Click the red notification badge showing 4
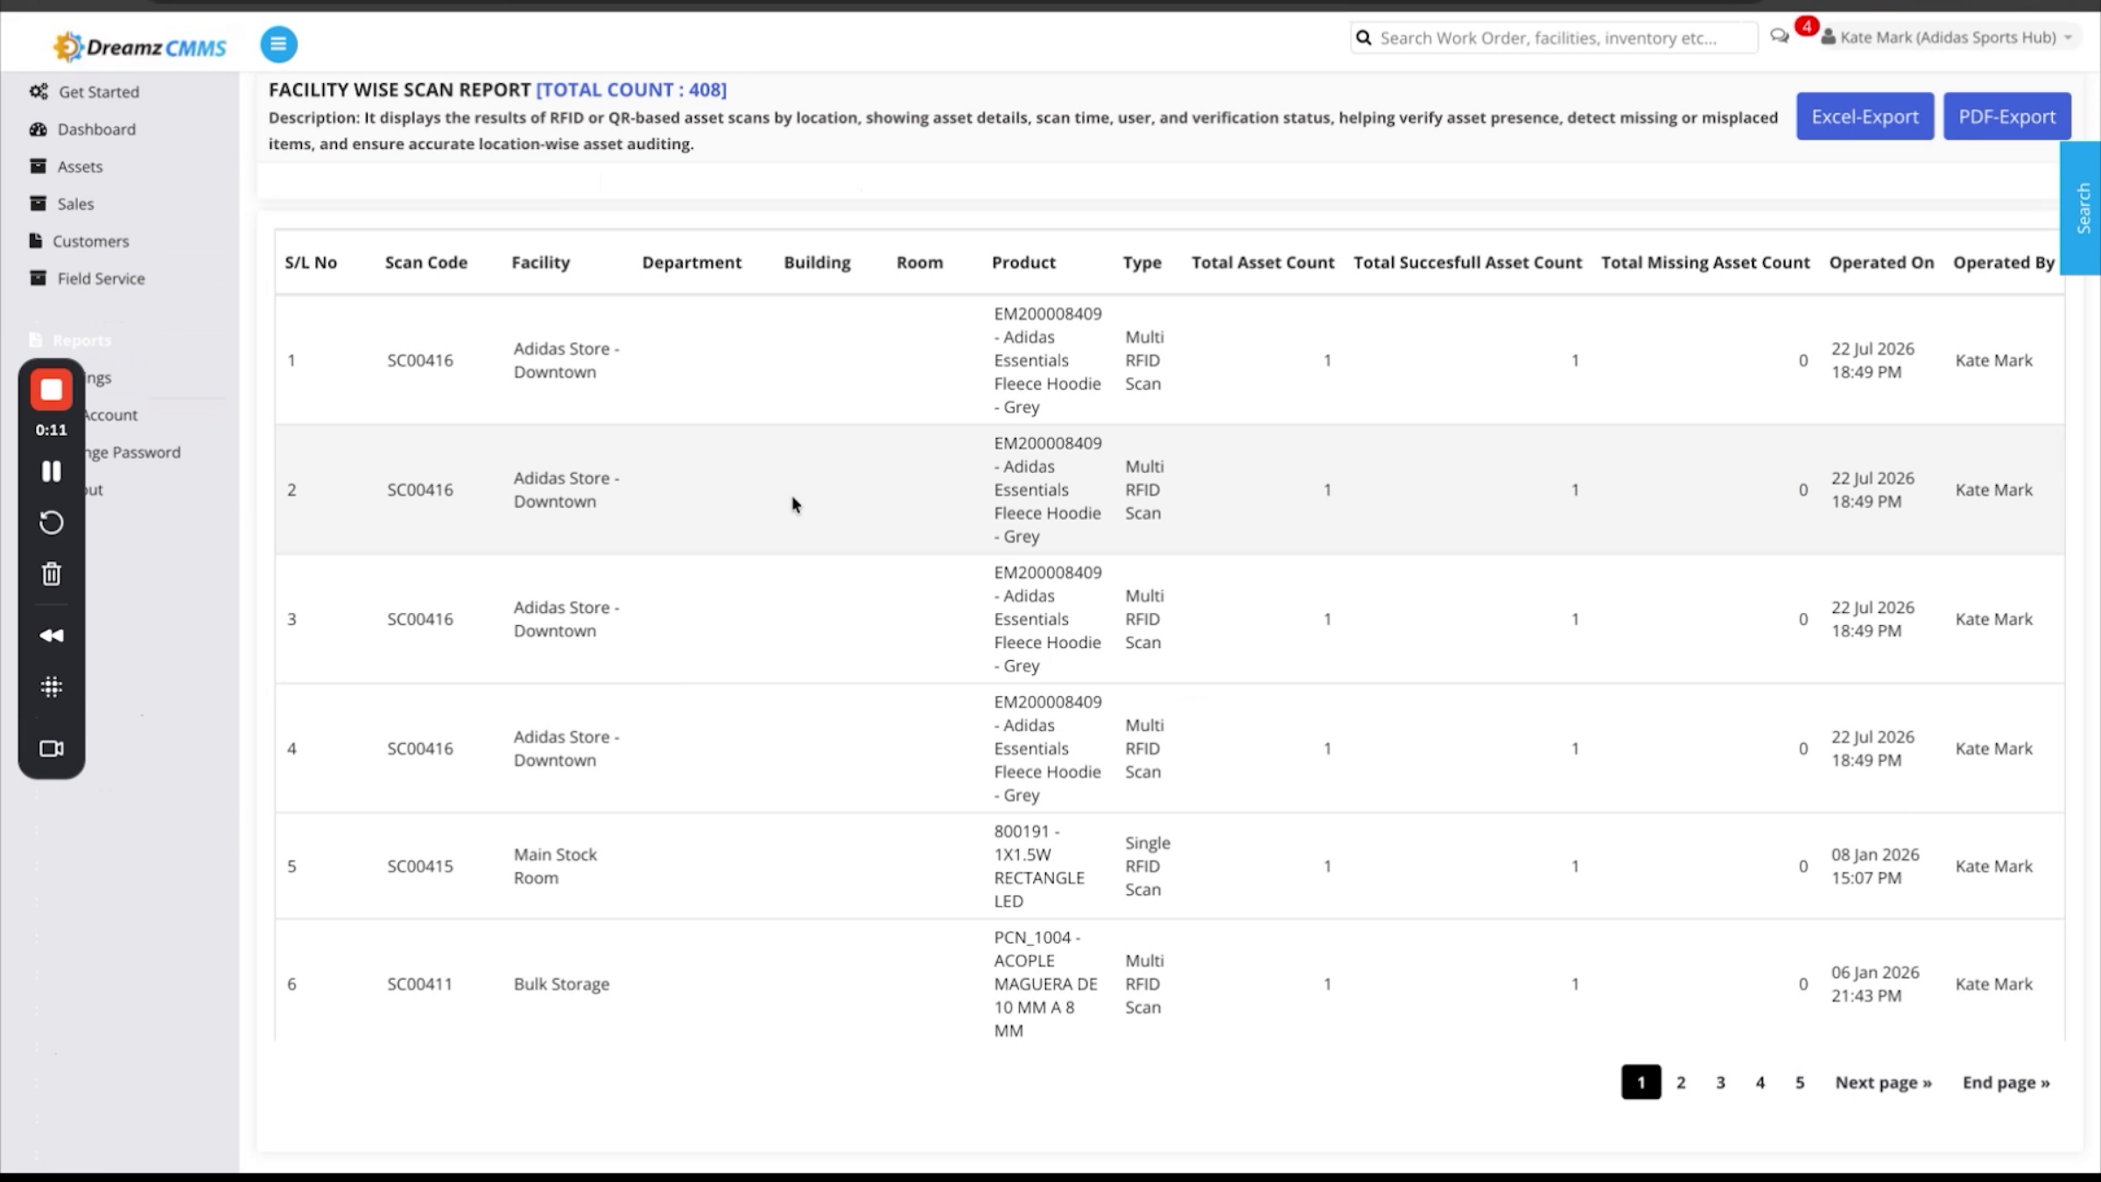 pos(1806,26)
